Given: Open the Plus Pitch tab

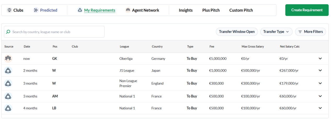Looking at the screenshot, I should (211, 10).
